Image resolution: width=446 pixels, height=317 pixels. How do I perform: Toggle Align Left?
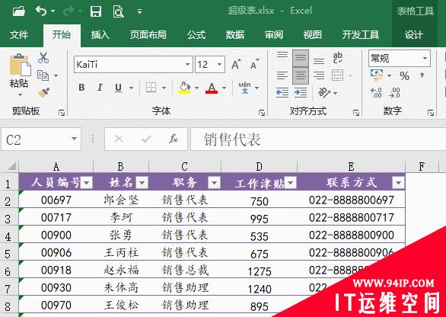coord(282,75)
